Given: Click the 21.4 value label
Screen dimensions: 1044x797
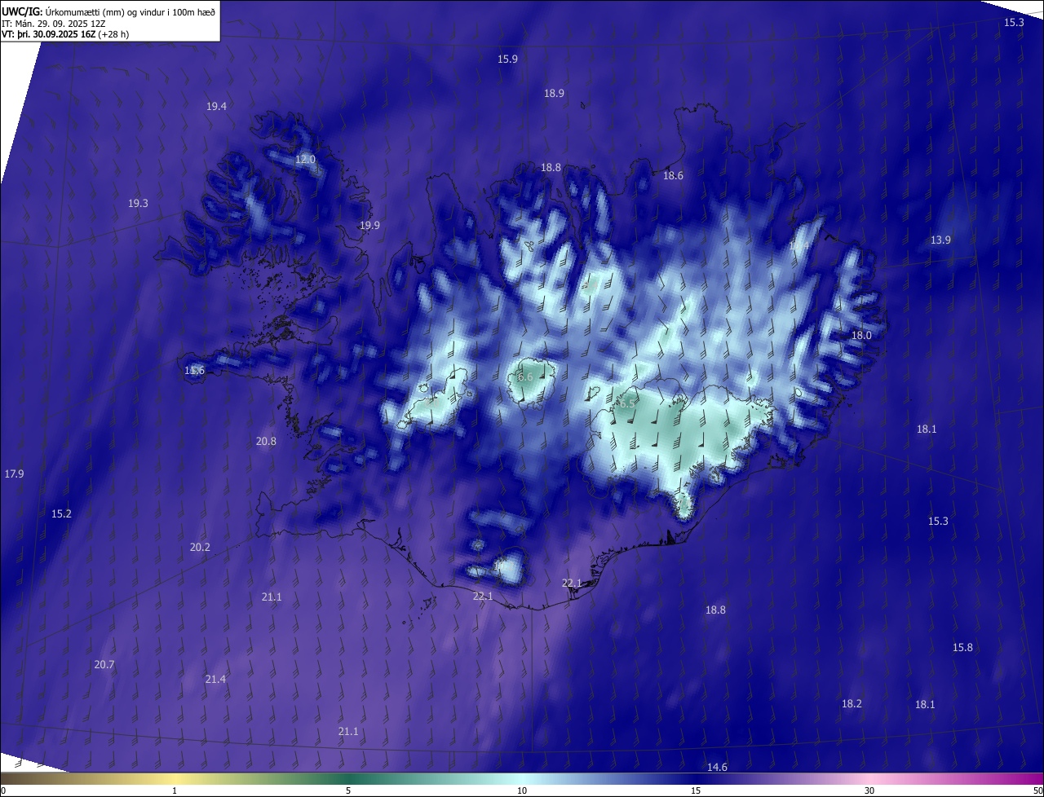Looking at the screenshot, I should tap(215, 680).
